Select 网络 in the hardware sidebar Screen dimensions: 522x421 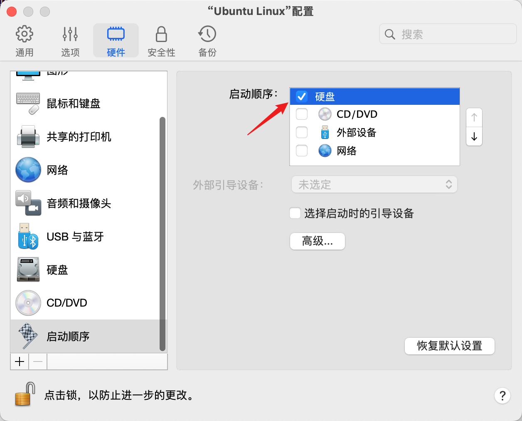click(57, 170)
